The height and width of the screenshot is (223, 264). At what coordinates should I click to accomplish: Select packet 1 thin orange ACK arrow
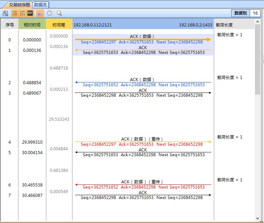tap(143, 50)
